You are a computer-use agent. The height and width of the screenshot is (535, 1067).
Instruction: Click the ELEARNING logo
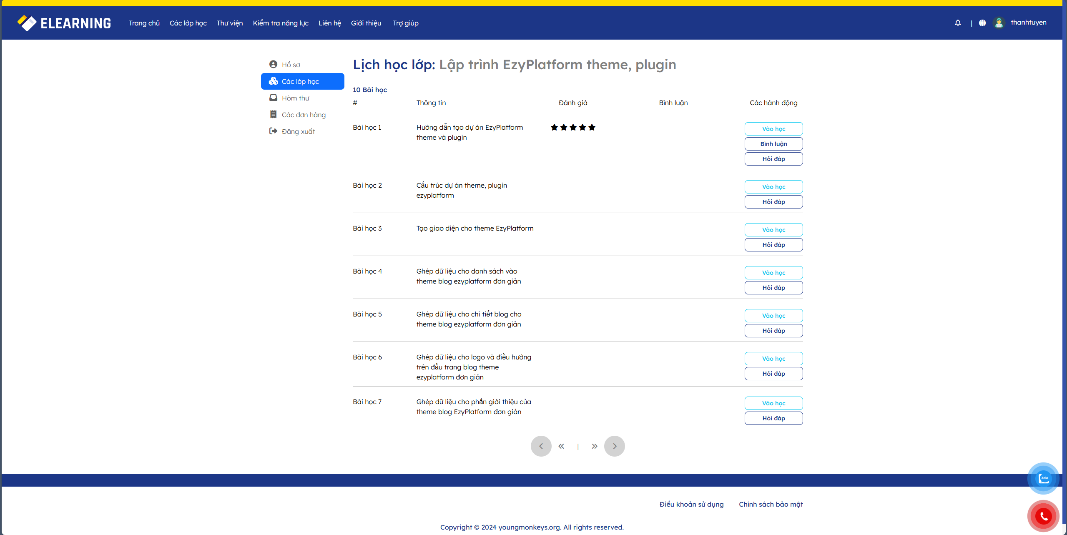(x=64, y=23)
